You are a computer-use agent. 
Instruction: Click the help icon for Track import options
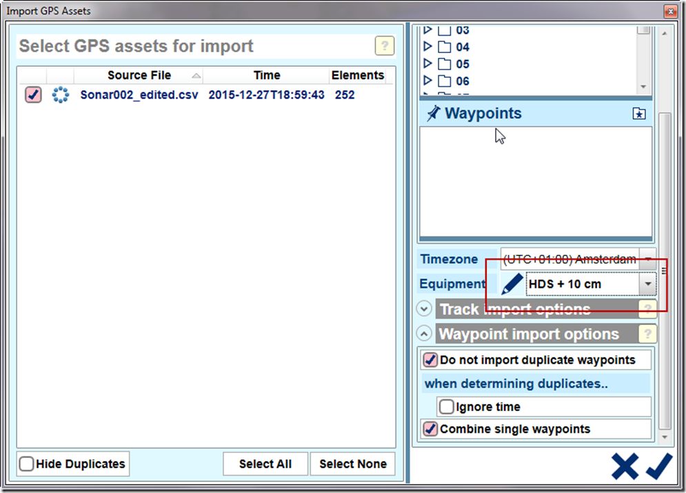coord(647,309)
